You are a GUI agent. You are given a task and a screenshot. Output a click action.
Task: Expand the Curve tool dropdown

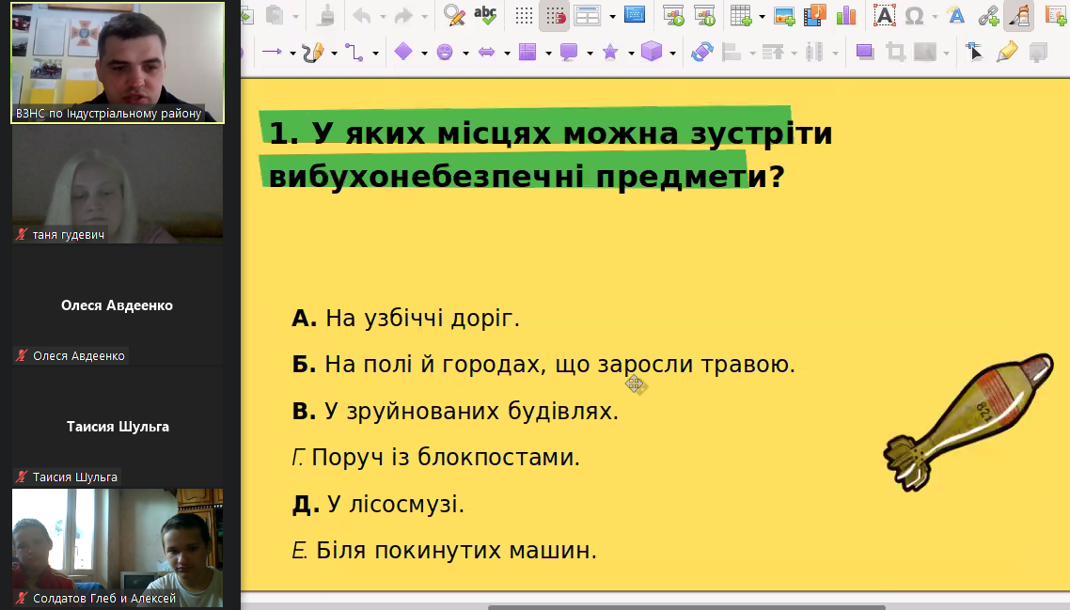335,53
